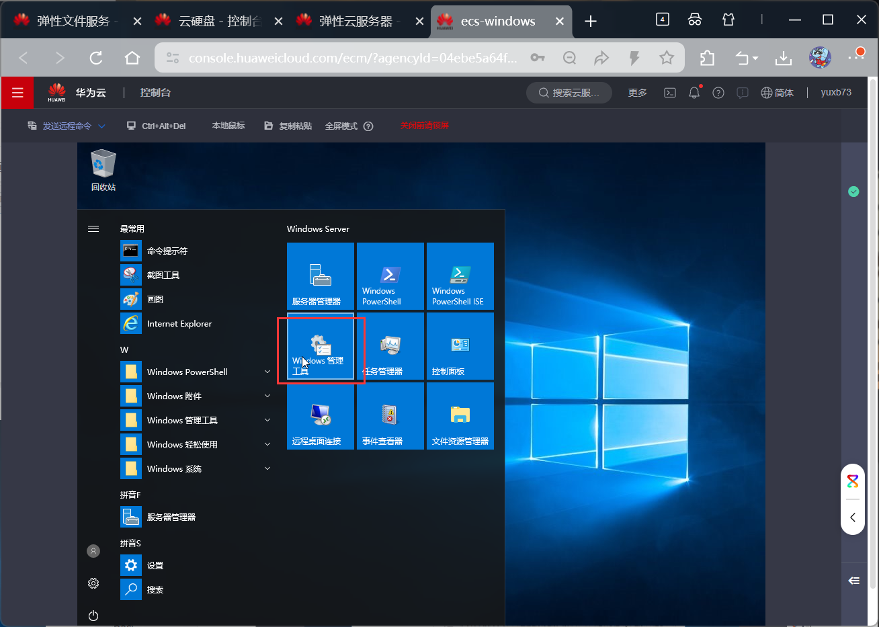Expand the Windows 系统 folder
Image resolution: width=879 pixels, height=627 pixels.
coord(196,468)
